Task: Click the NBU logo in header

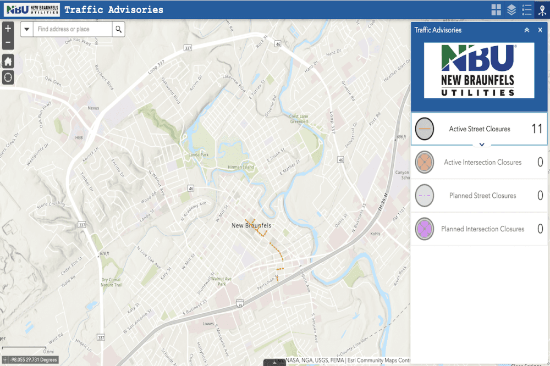Action: pyautogui.click(x=32, y=9)
